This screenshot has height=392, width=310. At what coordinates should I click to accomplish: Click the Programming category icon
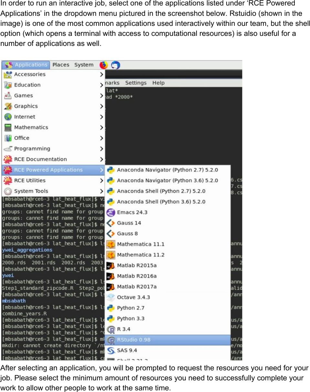tap(8, 149)
